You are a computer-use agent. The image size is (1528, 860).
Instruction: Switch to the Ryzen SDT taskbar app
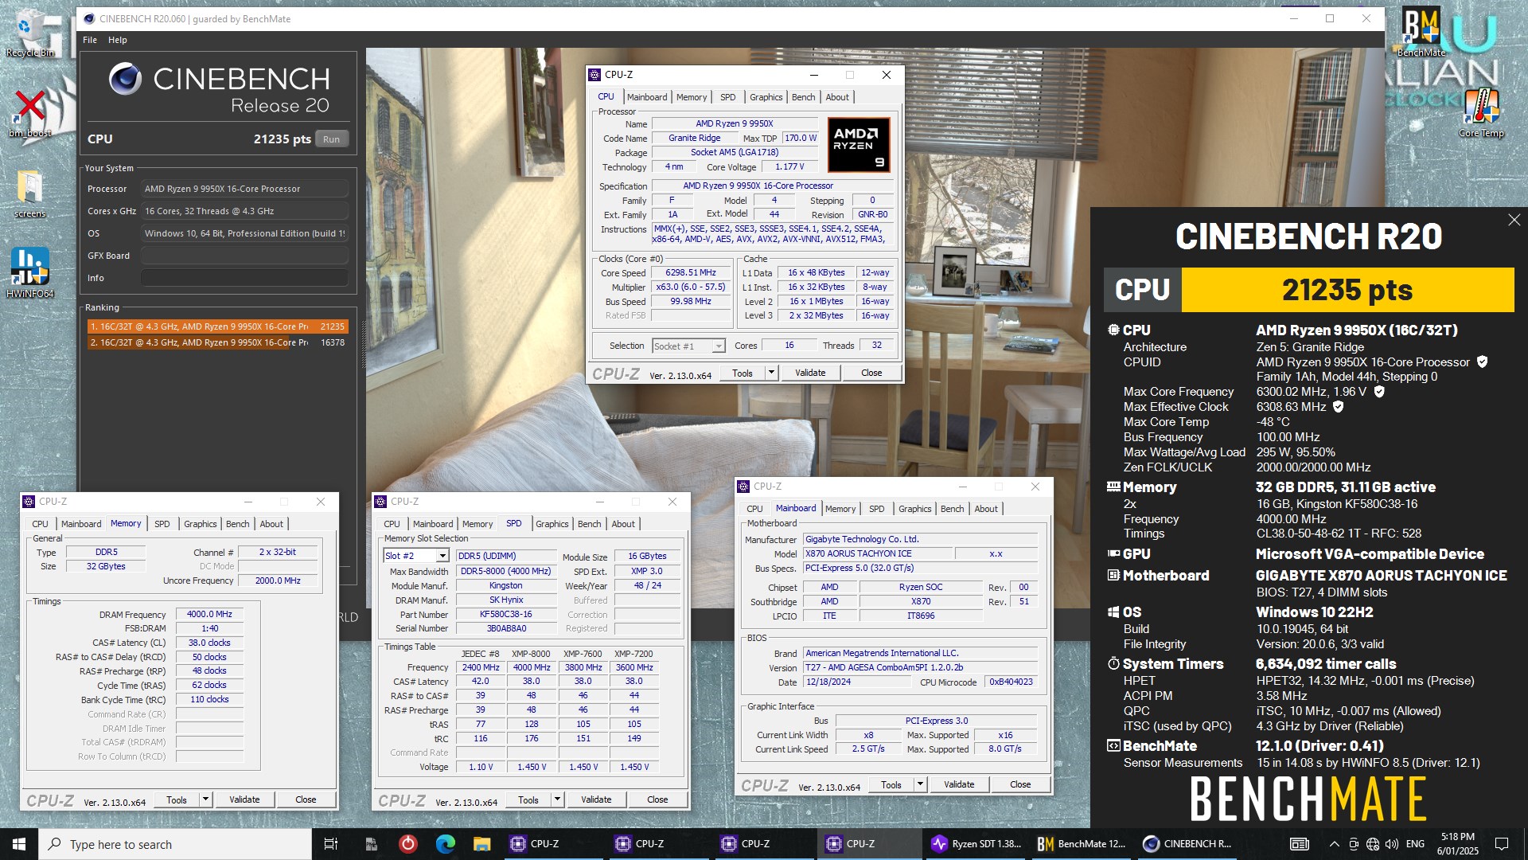(976, 844)
